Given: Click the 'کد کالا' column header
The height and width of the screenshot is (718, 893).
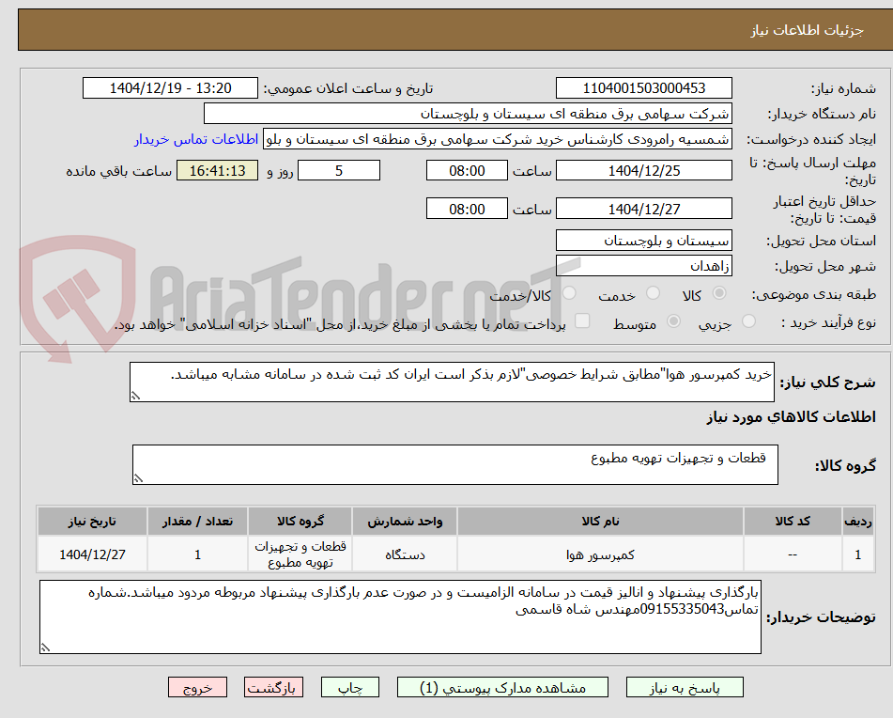Looking at the screenshot, I should tap(793, 522).
